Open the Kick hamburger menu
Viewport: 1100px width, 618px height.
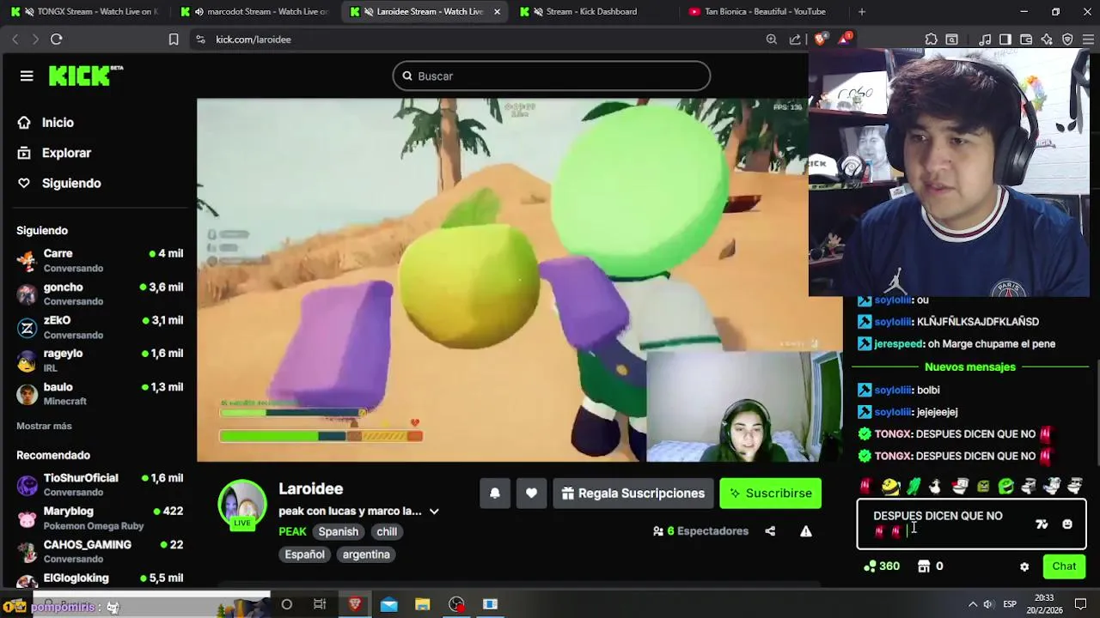(x=27, y=76)
